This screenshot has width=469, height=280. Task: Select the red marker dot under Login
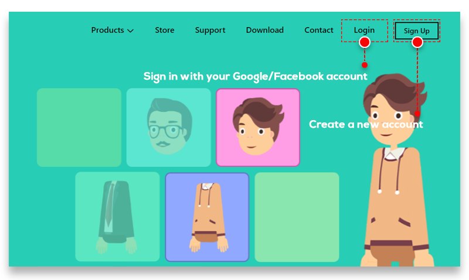[x=364, y=42]
